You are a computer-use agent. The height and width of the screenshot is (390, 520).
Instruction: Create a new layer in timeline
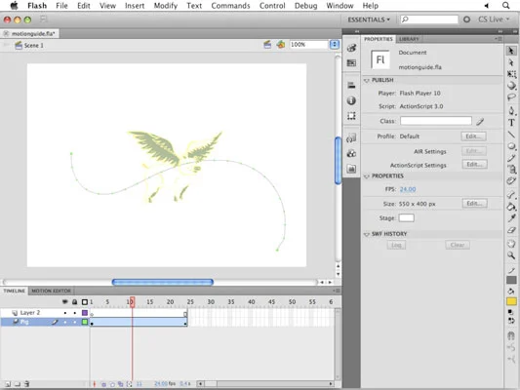[x=8, y=384]
